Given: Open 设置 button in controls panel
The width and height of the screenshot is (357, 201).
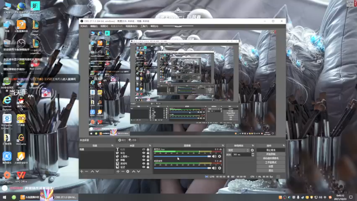Looking at the screenshot, I should point(271,167).
